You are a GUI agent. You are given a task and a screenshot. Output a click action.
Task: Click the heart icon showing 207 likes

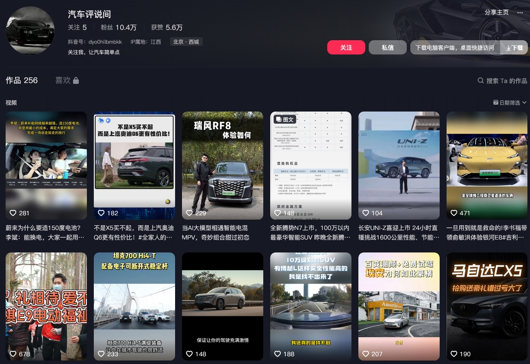click(366, 354)
